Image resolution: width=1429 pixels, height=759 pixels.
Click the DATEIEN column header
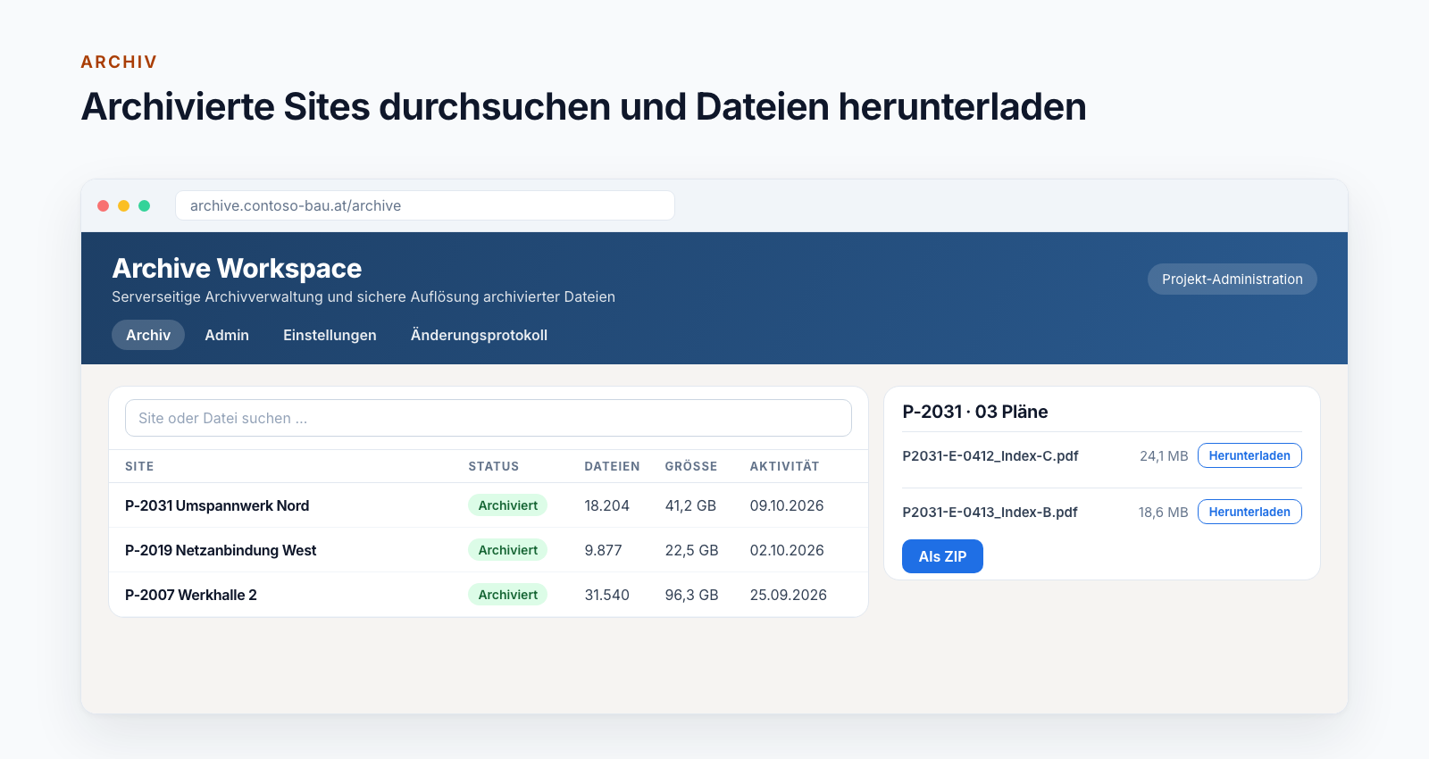point(612,466)
